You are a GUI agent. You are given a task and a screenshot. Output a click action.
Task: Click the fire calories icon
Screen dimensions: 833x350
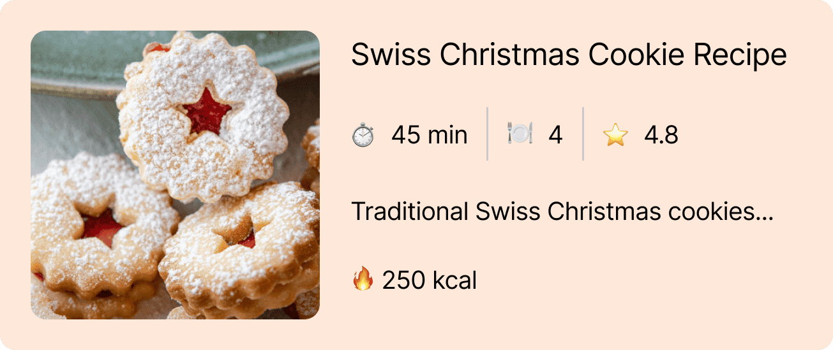pyautogui.click(x=363, y=280)
